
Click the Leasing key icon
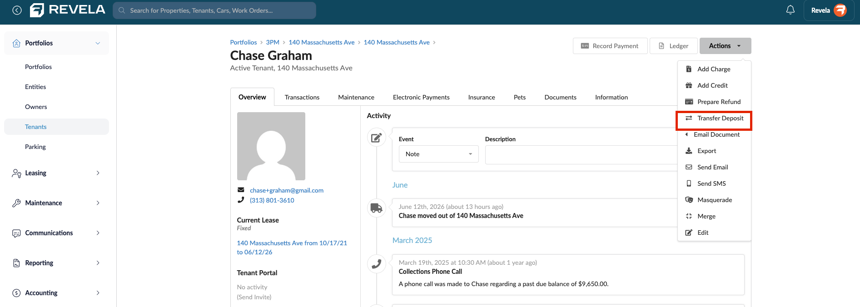16,173
